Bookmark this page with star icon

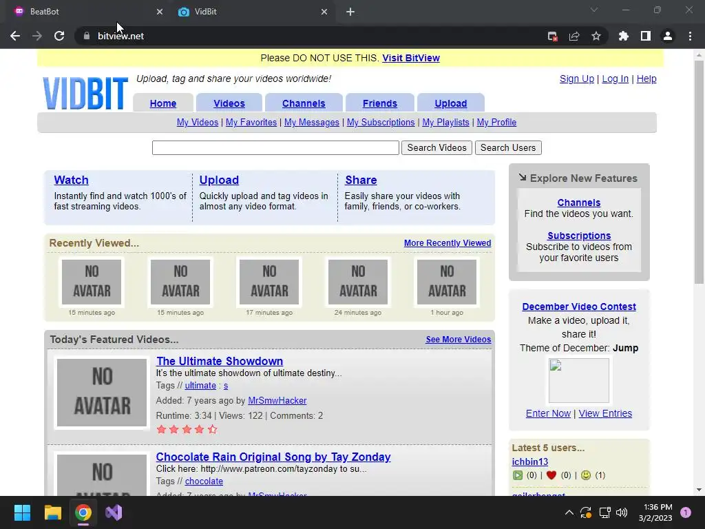596,36
